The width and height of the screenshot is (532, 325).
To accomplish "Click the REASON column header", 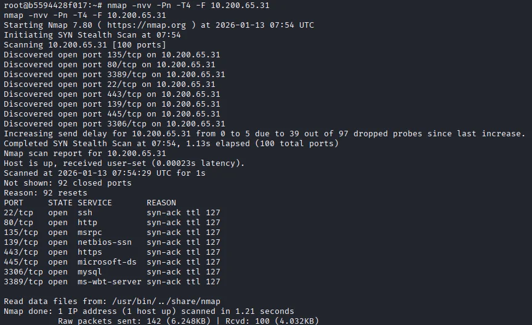I will point(161,203).
